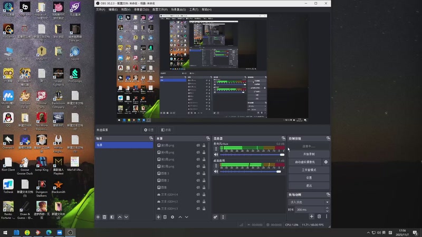Open the 淡入淡出 transition dropdown
The width and height of the screenshot is (422, 237).
(309, 202)
